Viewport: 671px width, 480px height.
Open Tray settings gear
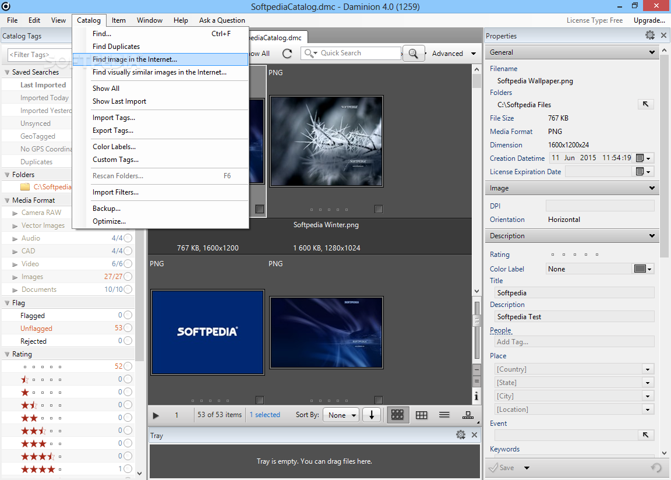pos(461,435)
